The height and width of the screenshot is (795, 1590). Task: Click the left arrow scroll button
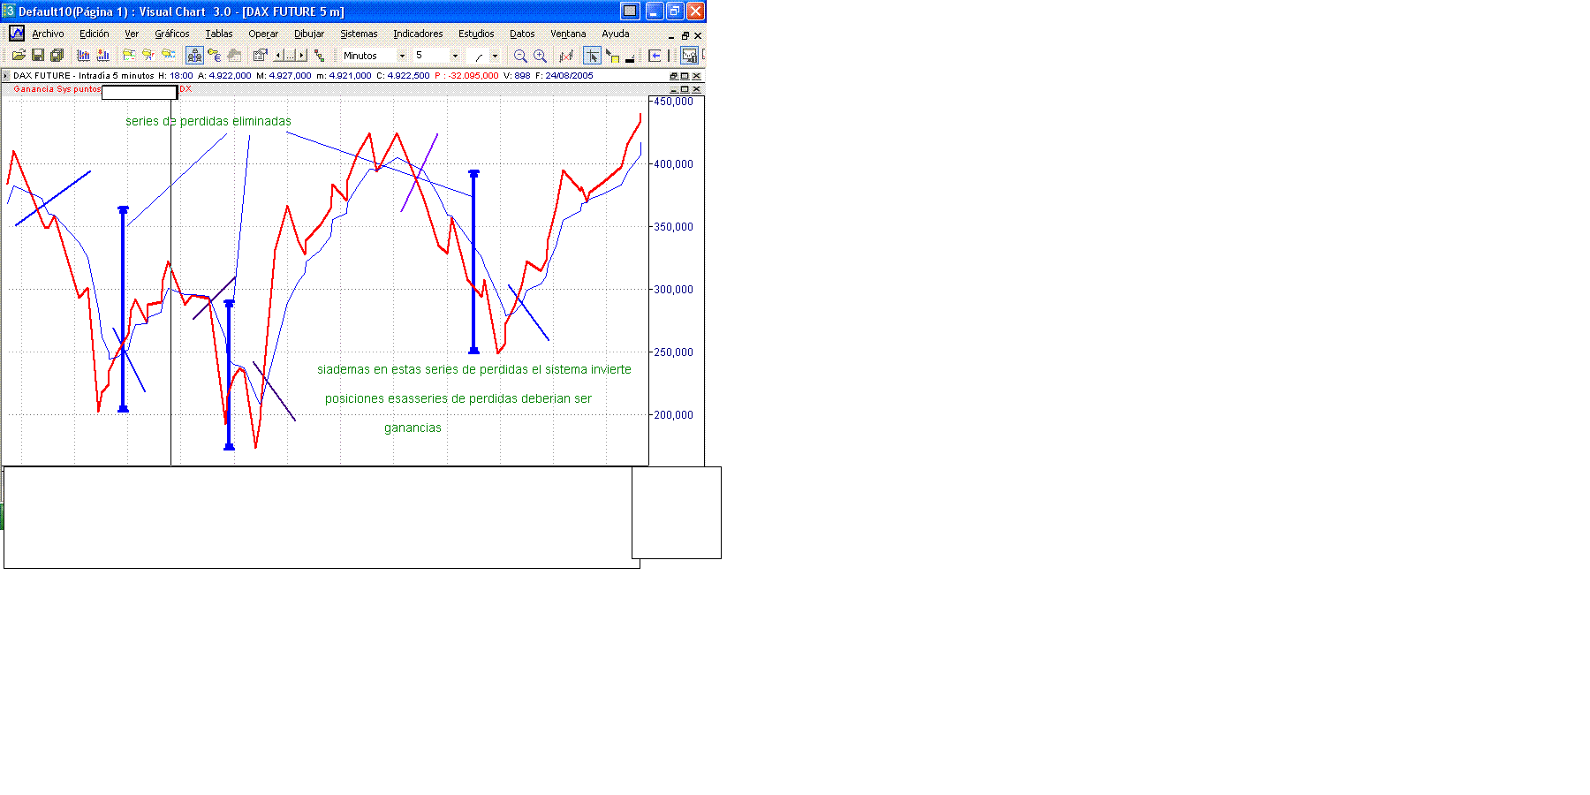point(278,55)
